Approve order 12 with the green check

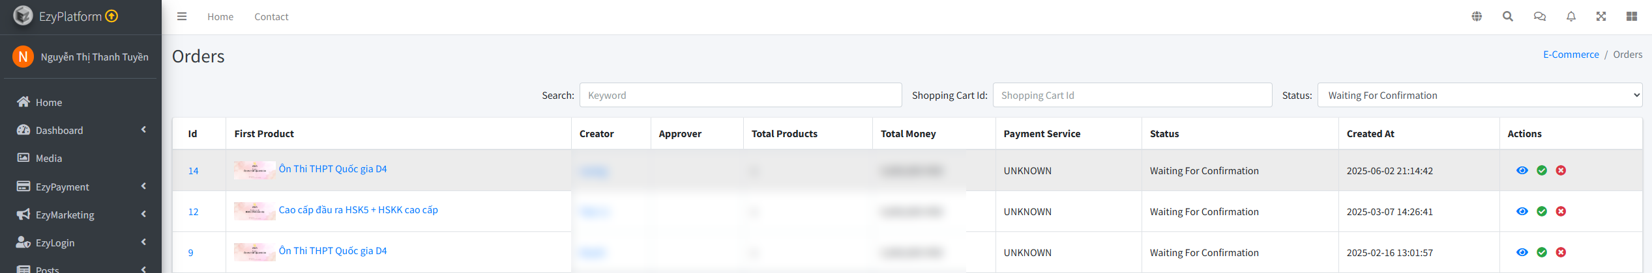tap(1542, 211)
